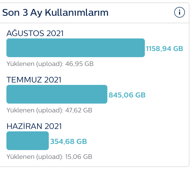
Task: Click the 2021 year next to HAZİRAN
Action: point(53,126)
